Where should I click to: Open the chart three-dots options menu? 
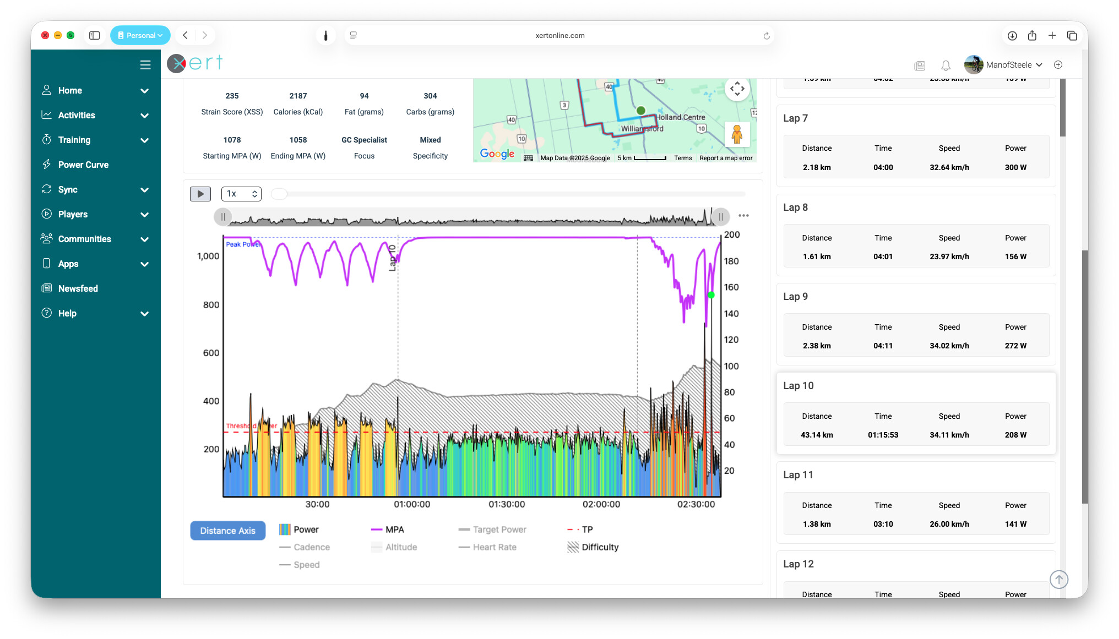(x=743, y=216)
